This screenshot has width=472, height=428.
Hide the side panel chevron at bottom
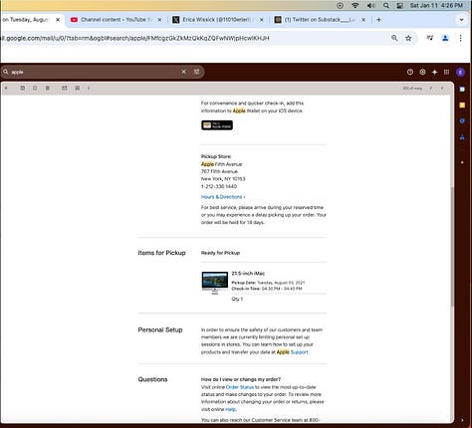tap(462, 420)
